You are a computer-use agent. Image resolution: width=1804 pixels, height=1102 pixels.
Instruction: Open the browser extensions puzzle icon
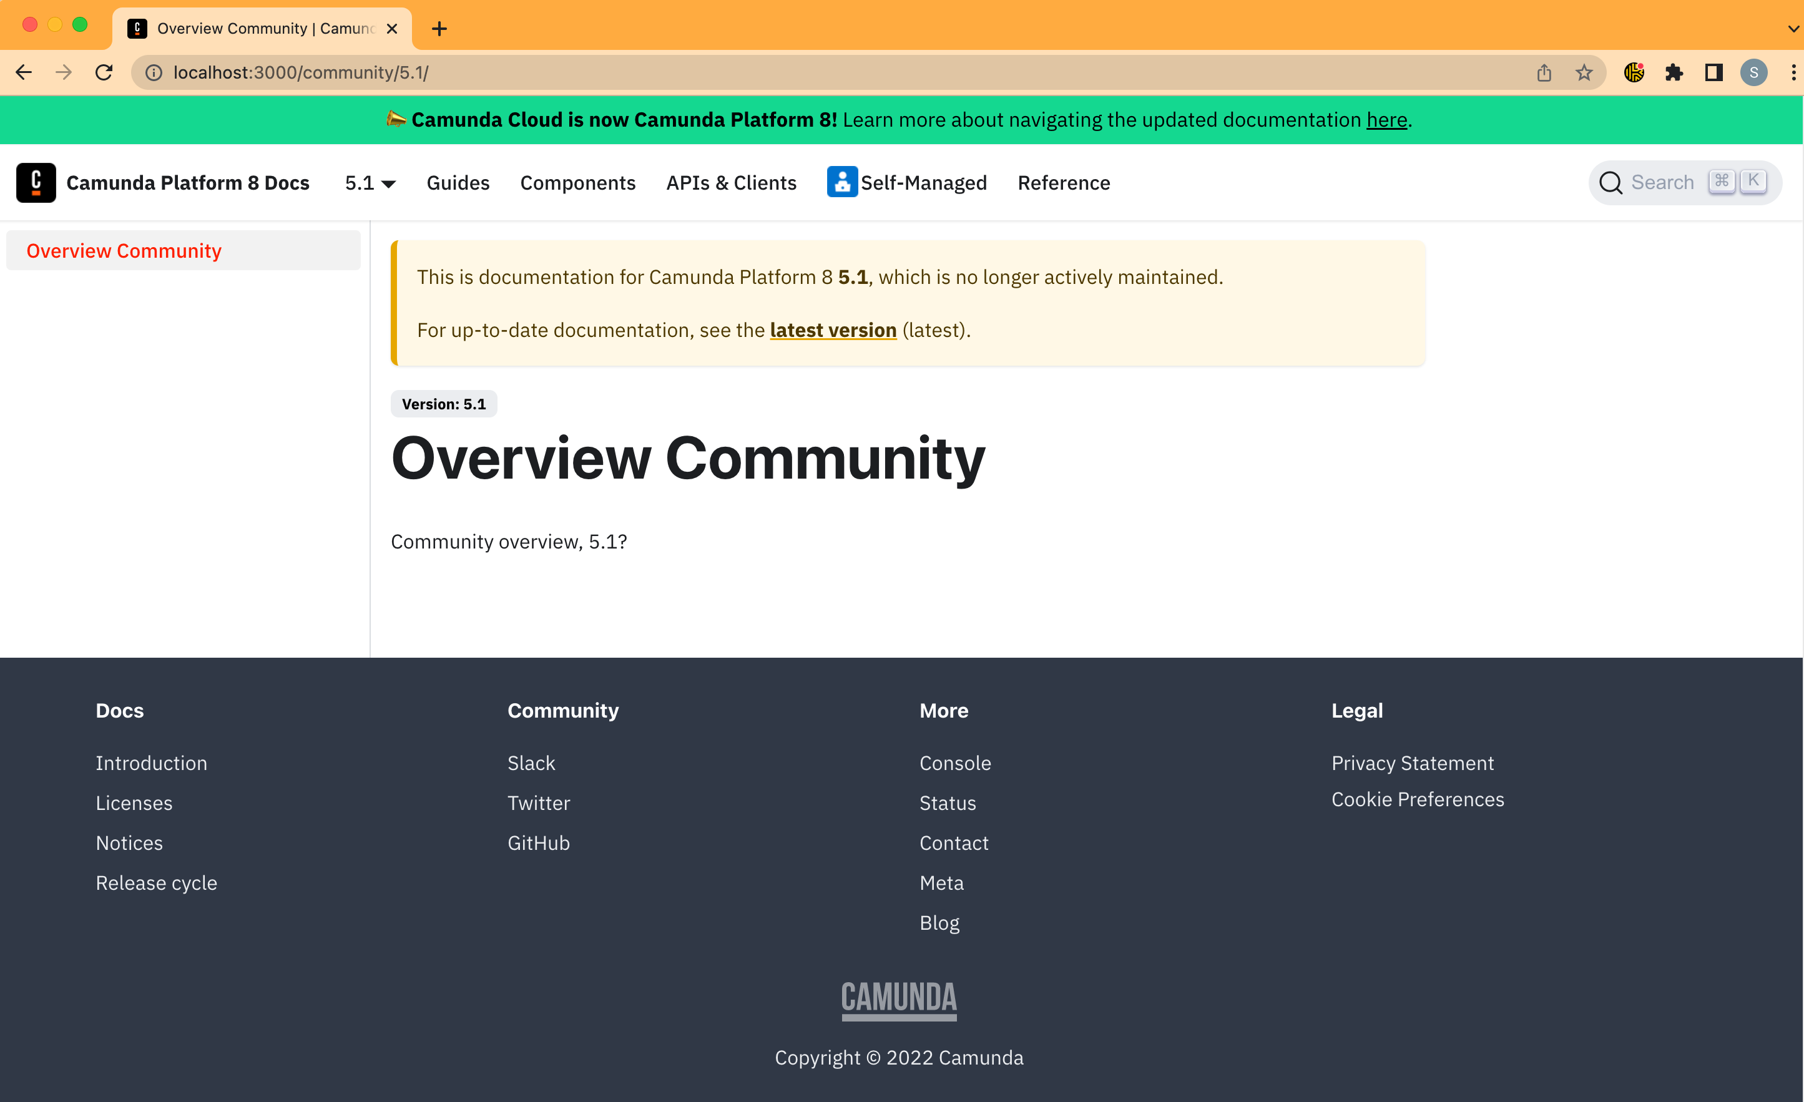tap(1674, 72)
